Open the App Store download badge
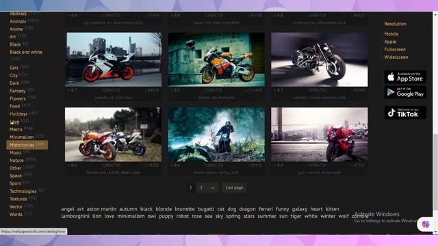 point(405,77)
